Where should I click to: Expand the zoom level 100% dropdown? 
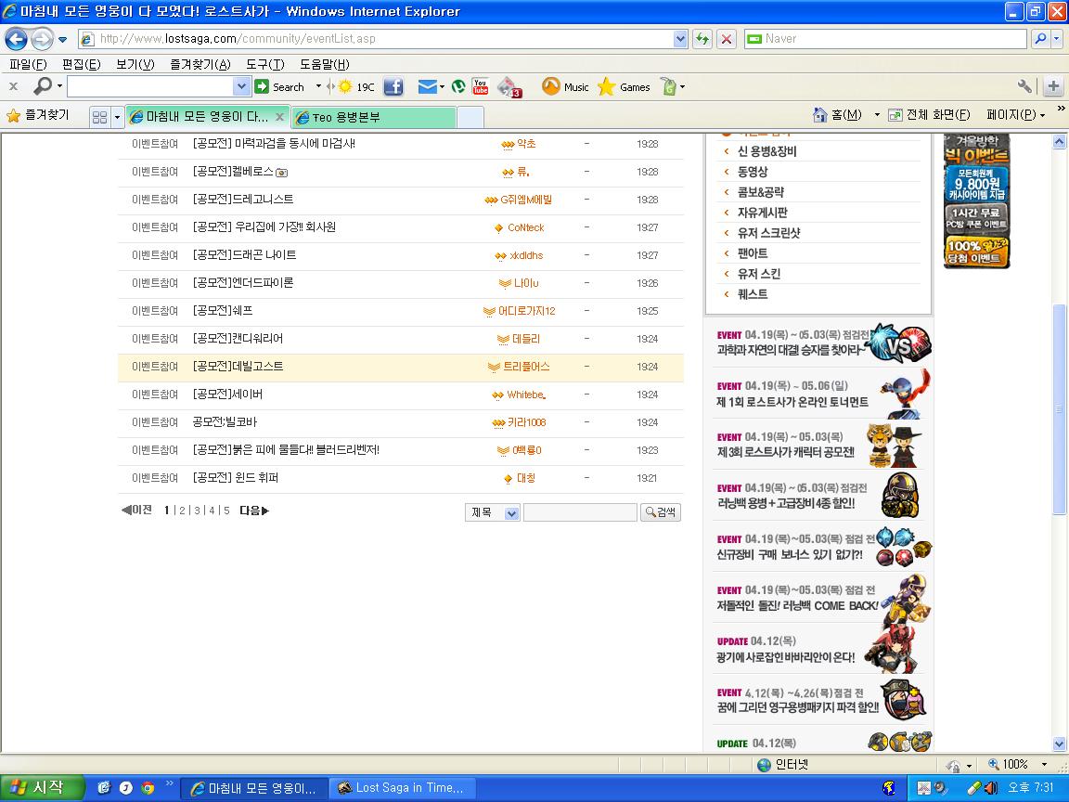(1044, 765)
